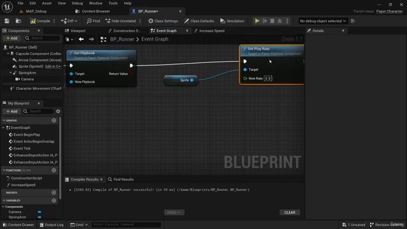
Task: Open the Edit menu
Action: (x=32, y=3)
